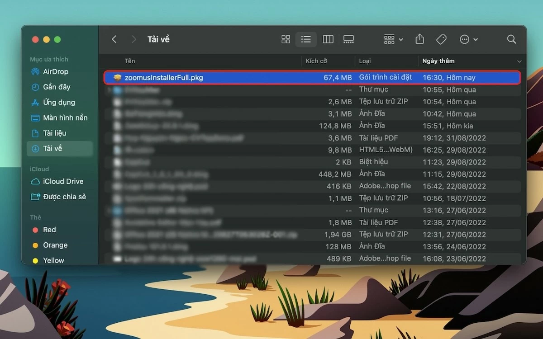Go back using the left chevron

click(x=114, y=39)
